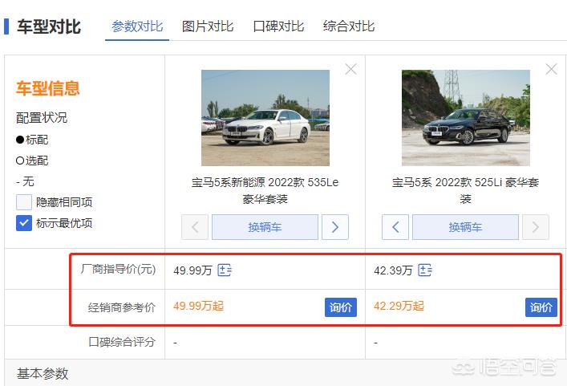Click 询价 for the 49.99万起 price
Image resolution: width=567 pixels, height=386 pixels.
pos(341,307)
